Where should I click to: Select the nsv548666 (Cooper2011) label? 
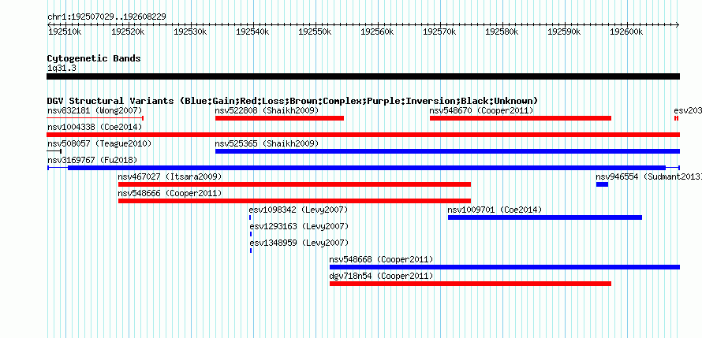coord(170,193)
